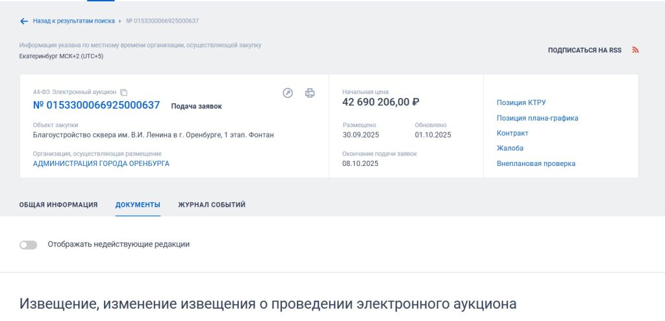Click the back arrow icon
The width and height of the screenshot is (665, 321).
(24, 21)
